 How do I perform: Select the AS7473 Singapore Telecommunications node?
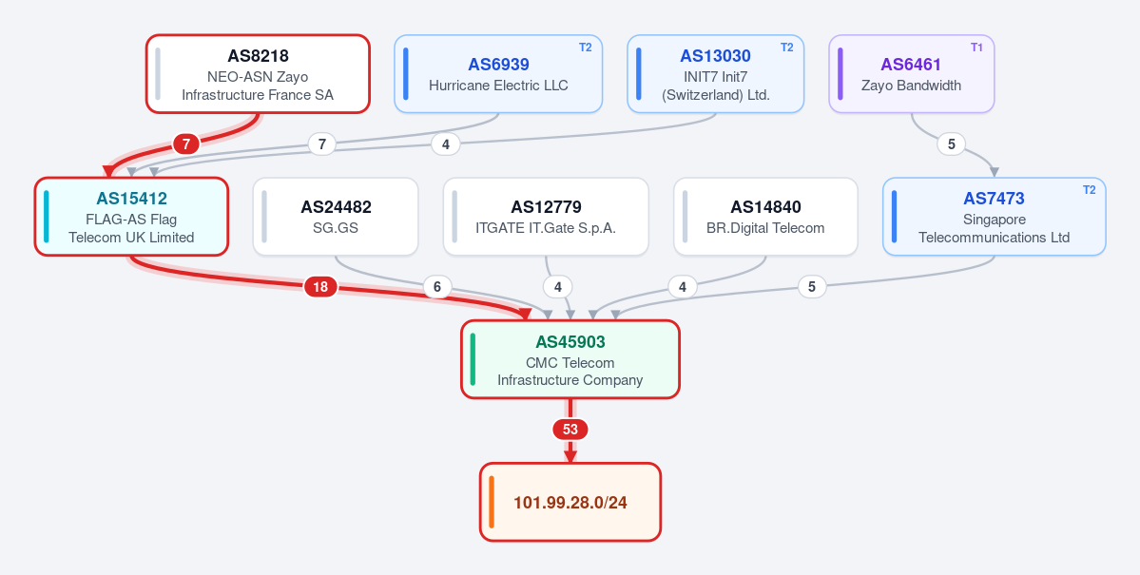(994, 217)
